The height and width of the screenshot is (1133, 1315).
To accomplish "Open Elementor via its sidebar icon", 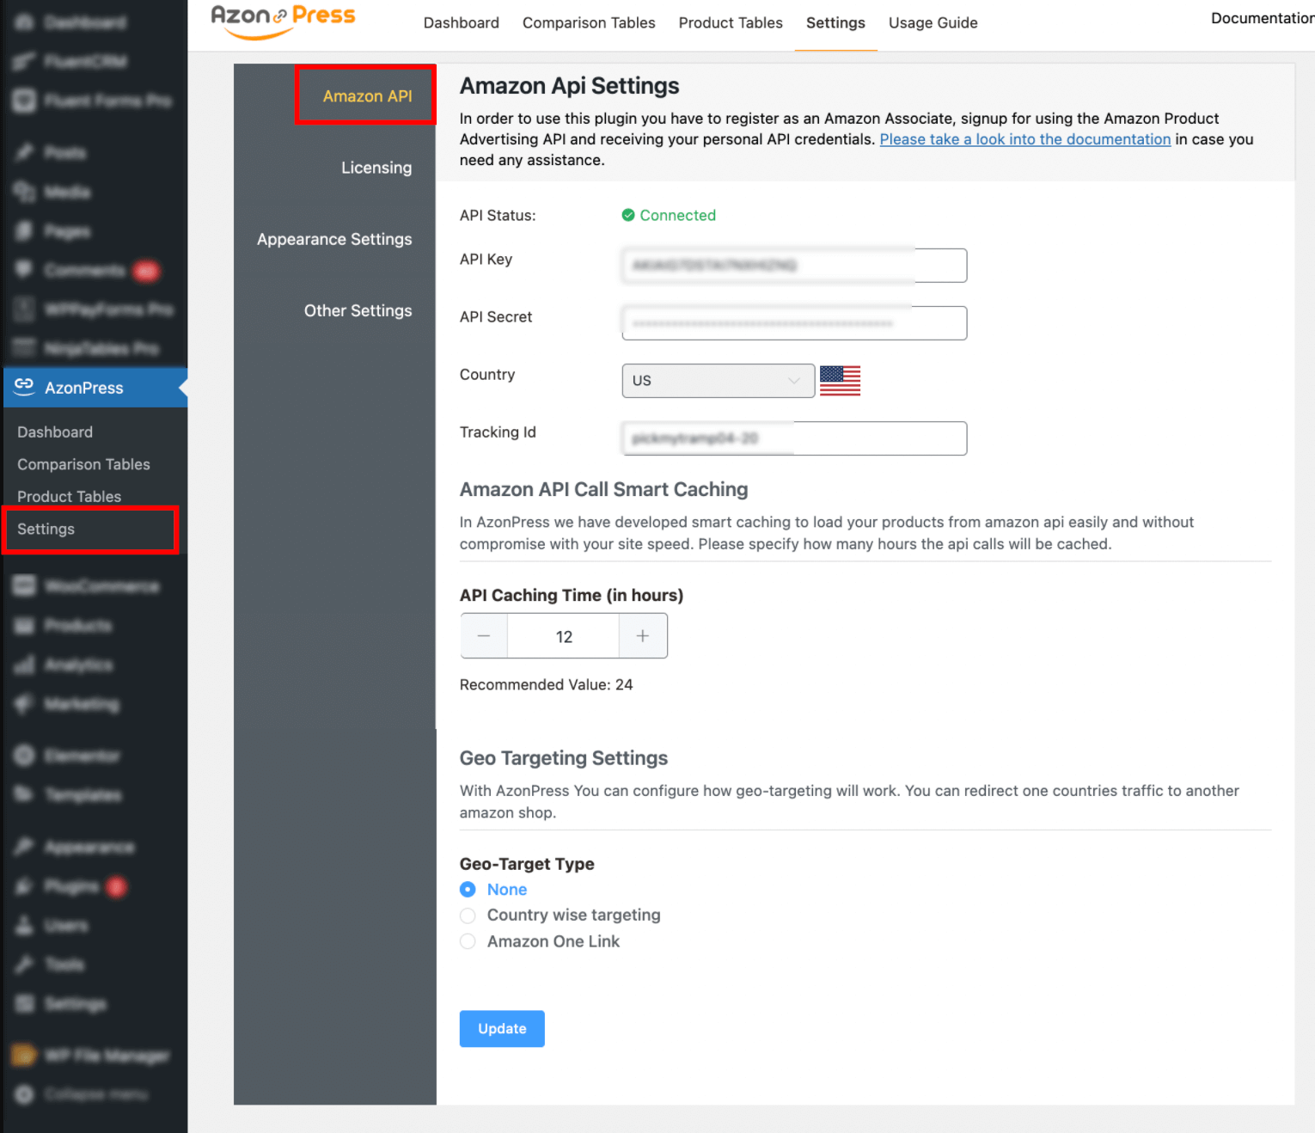I will click(x=24, y=756).
